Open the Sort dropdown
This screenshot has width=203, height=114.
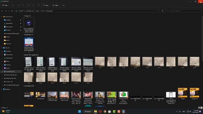point(46,5)
